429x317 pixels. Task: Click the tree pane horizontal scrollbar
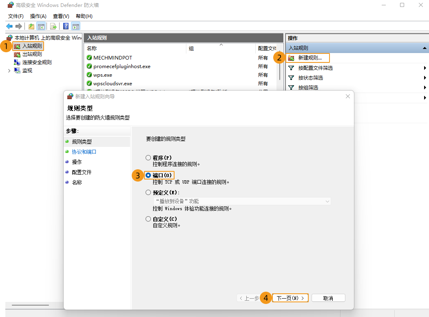click(30, 305)
